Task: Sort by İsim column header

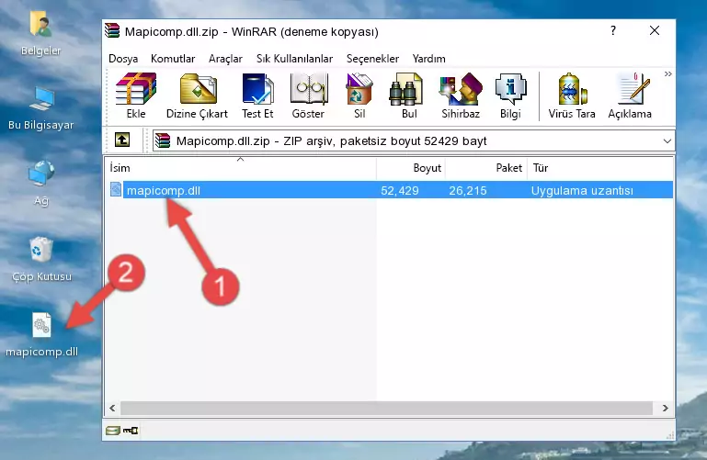Action: pos(241,167)
